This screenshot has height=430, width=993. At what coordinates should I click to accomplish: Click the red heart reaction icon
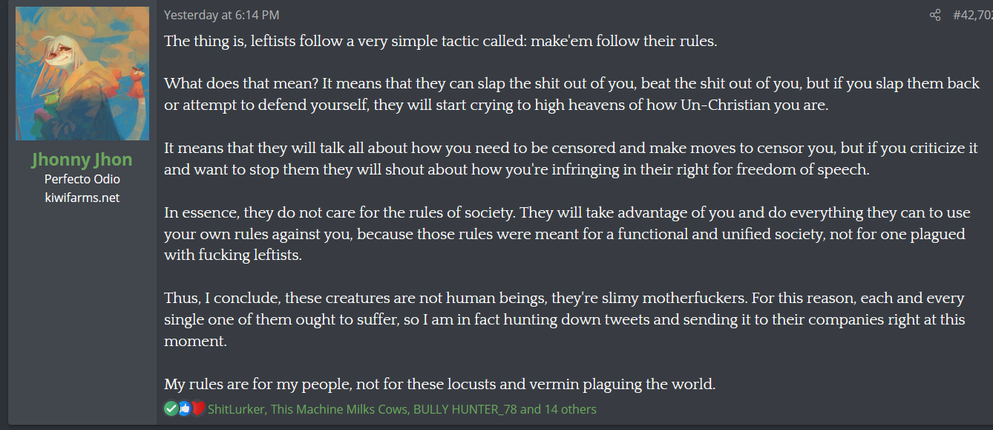tap(197, 408)
